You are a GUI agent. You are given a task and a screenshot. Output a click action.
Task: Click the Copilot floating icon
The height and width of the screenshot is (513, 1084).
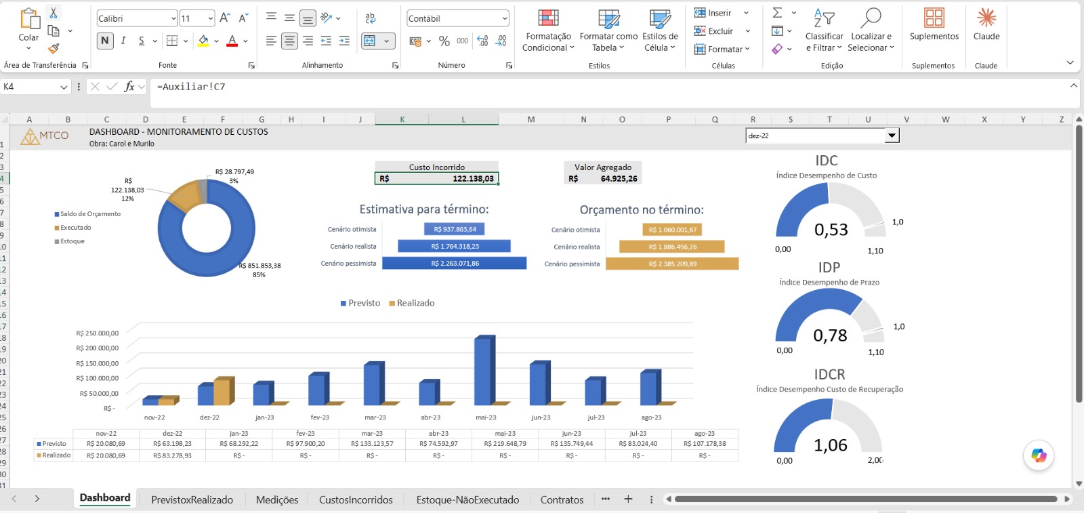coord(1039,455)
